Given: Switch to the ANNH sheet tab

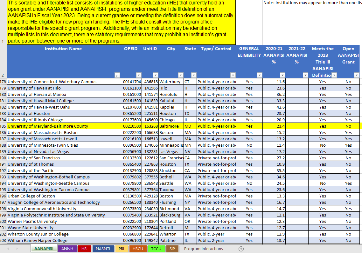Looking at the screenshot, I should pos(67,249).
